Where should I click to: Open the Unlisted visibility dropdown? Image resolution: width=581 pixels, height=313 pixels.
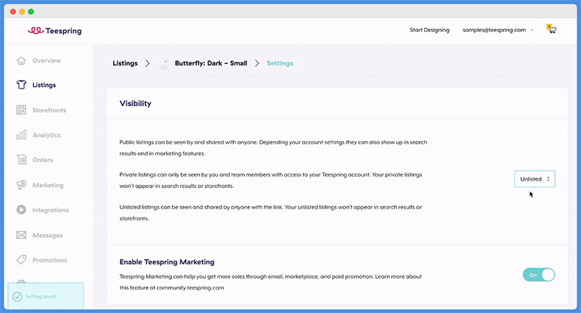[535, 179]
